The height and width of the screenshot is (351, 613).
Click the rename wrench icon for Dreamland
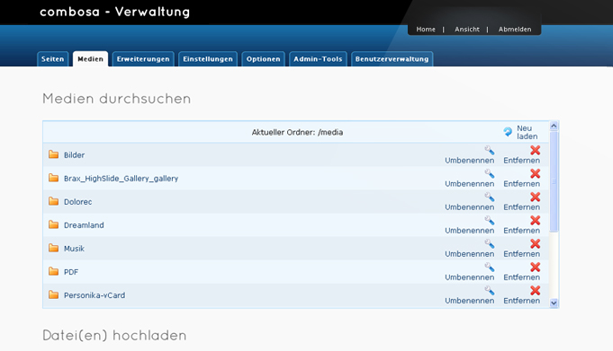point(490,220)
